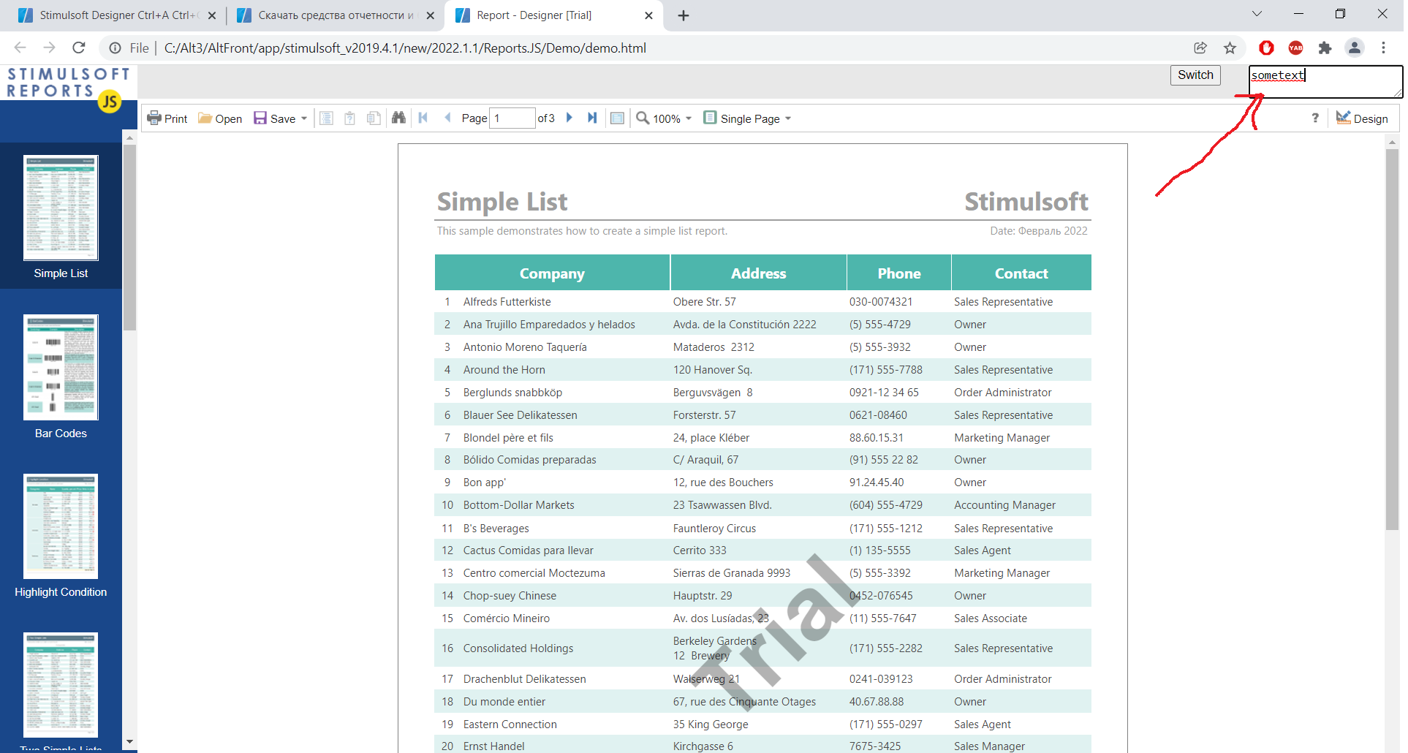This screenshot has height=753, width=1408.
Task: Open a new browser tab
Action: coord(684,15)
